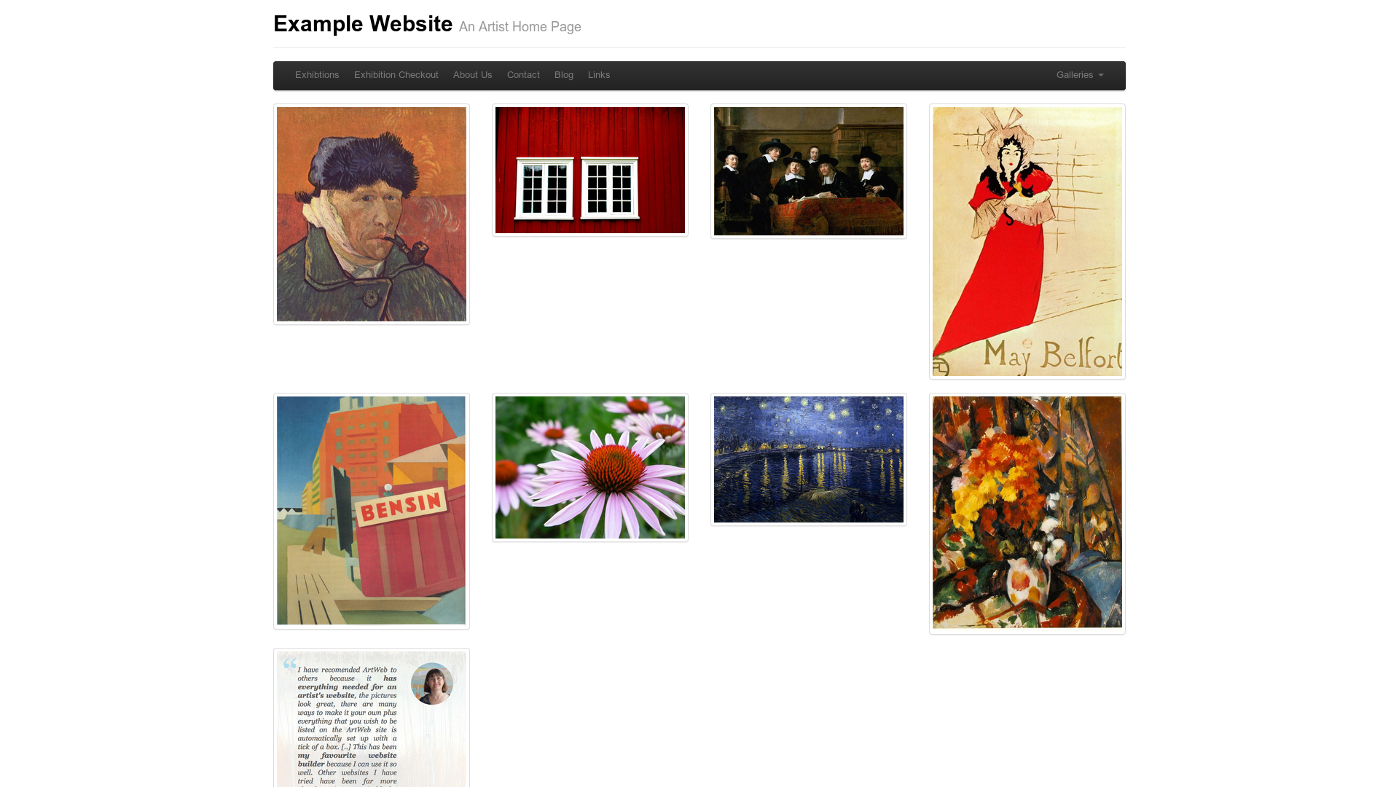This screenshot has width=1399, height=787.
Task: Click the An Artist Home Page subtitle
Action: 520,27
